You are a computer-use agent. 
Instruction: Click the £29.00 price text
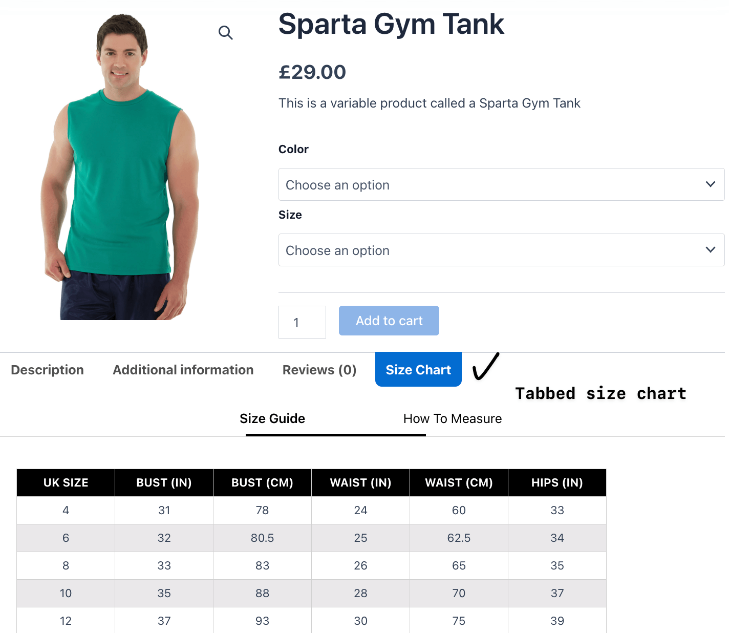point(312,72)
